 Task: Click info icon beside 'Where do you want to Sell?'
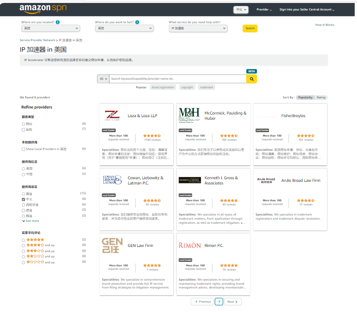(x=137, y=22)
